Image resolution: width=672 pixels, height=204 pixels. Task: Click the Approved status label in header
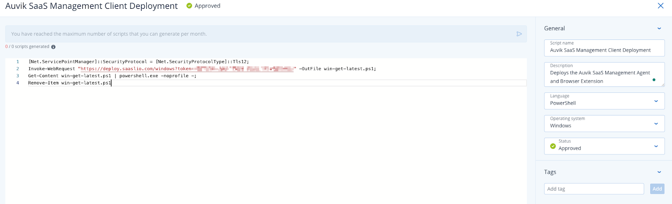(x=207, y=6)
